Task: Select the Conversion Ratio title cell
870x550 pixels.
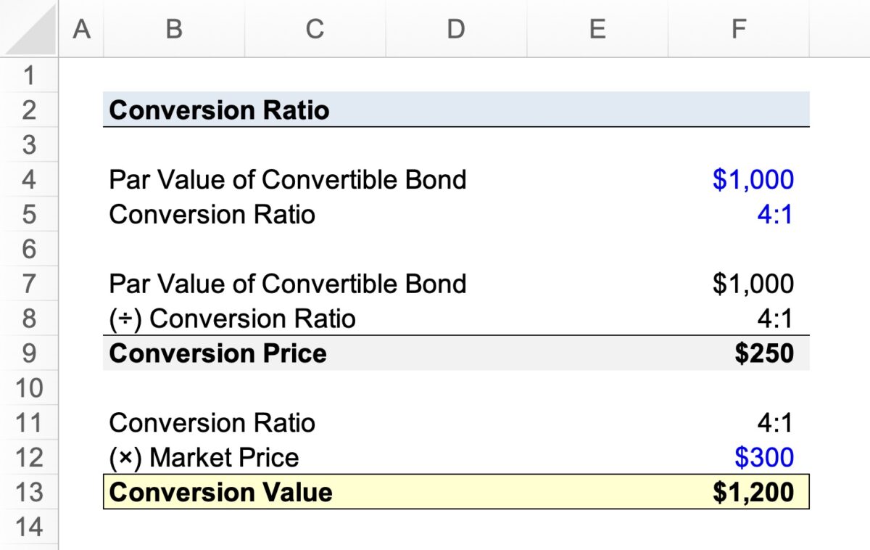Action: pyautogui.click(x=217, y=110)
